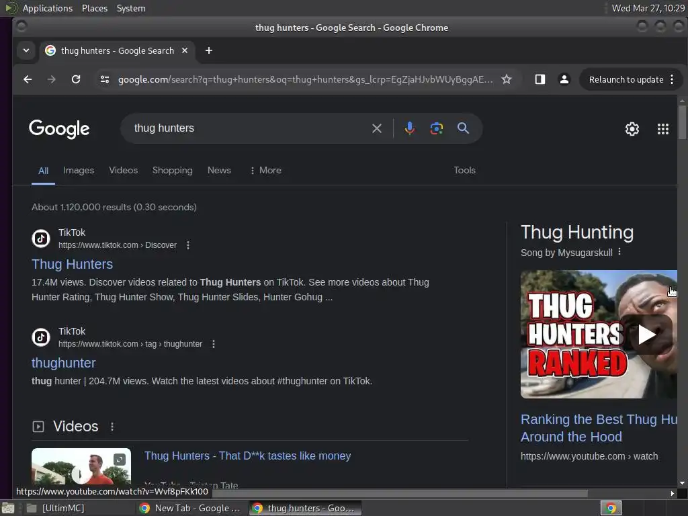Switch to the Images tab
688x516 pixels.
point(79,170)
